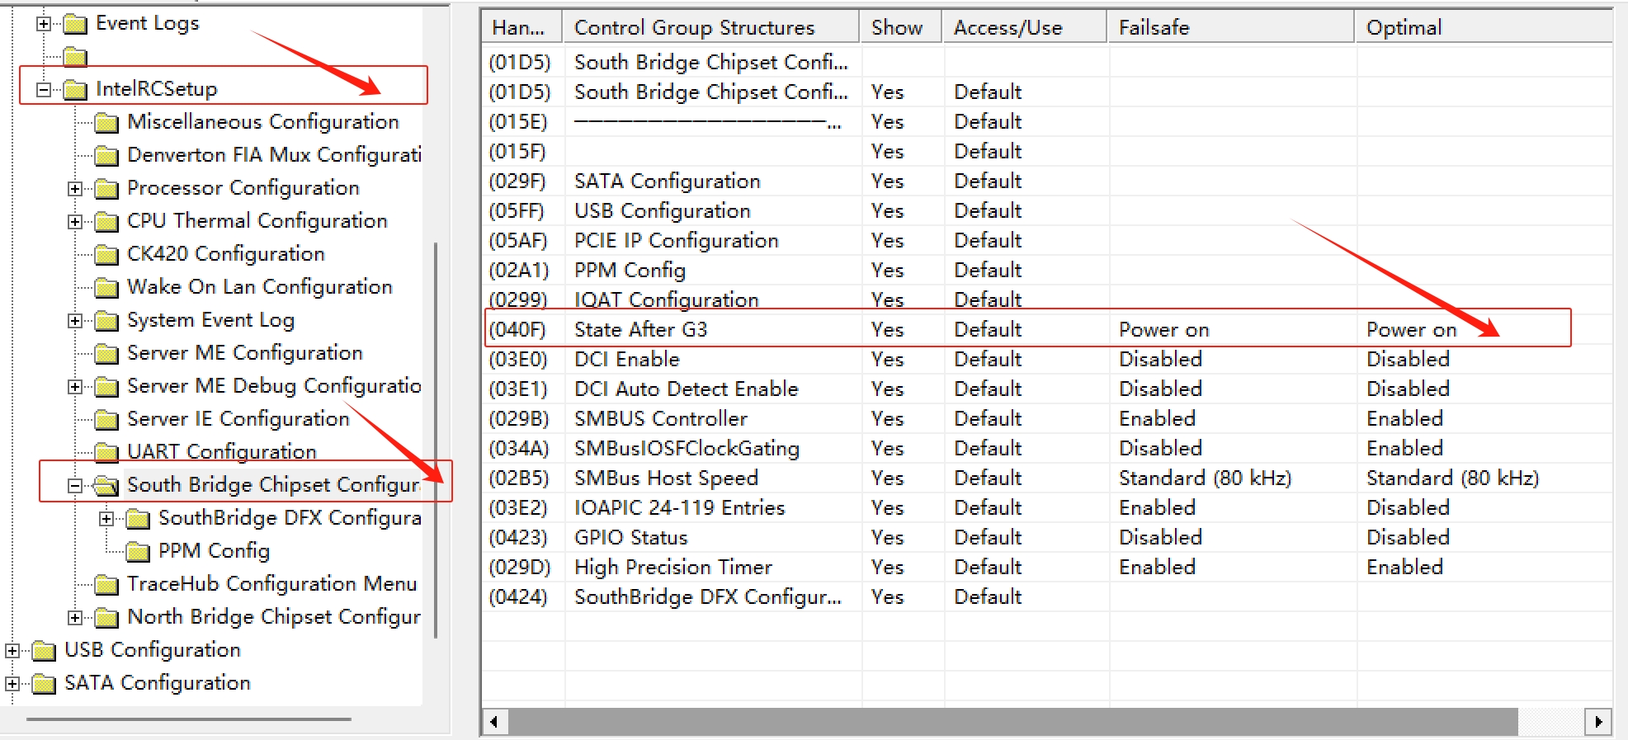
Task: Select the Server ME Configuration folder icon
Action: [106, 354]
